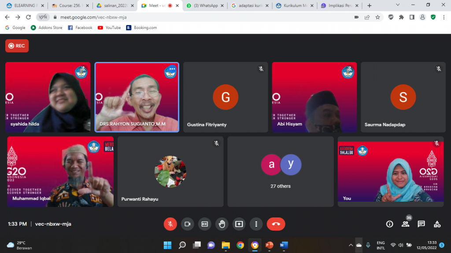Click the Present now screen-share icon
This screenshot has width=451, height=253.
[239, 224]
